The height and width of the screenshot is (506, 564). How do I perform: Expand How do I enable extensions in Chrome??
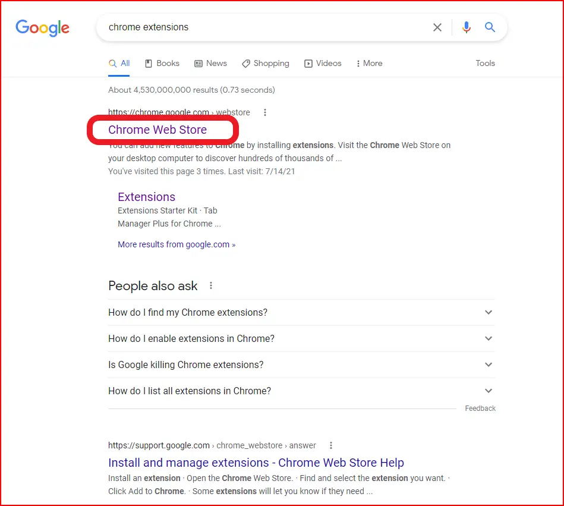tap(301, 339)
